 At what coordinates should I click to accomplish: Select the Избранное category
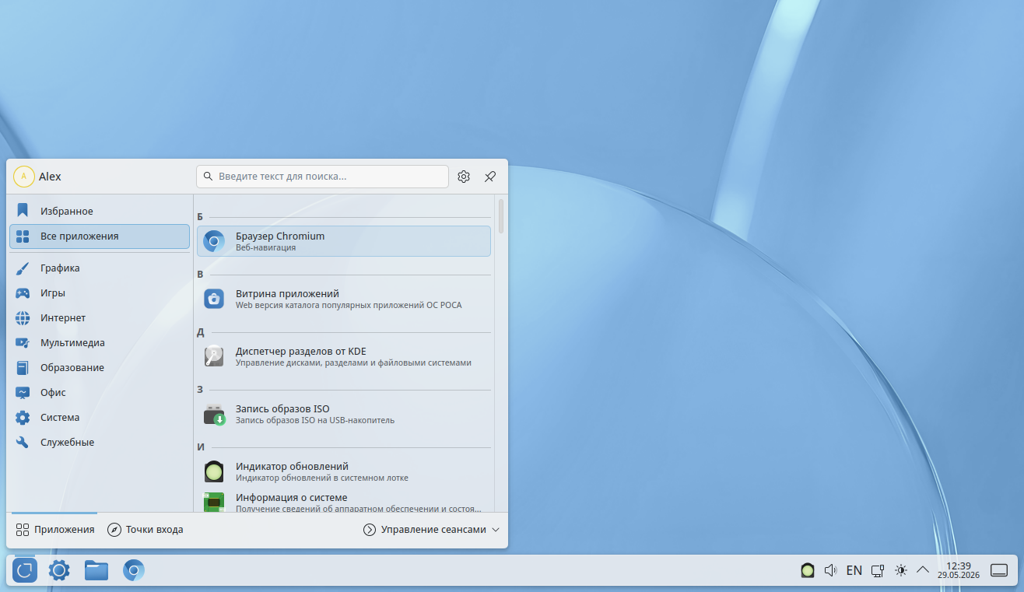pyautogui.click(x=100, y=212)
